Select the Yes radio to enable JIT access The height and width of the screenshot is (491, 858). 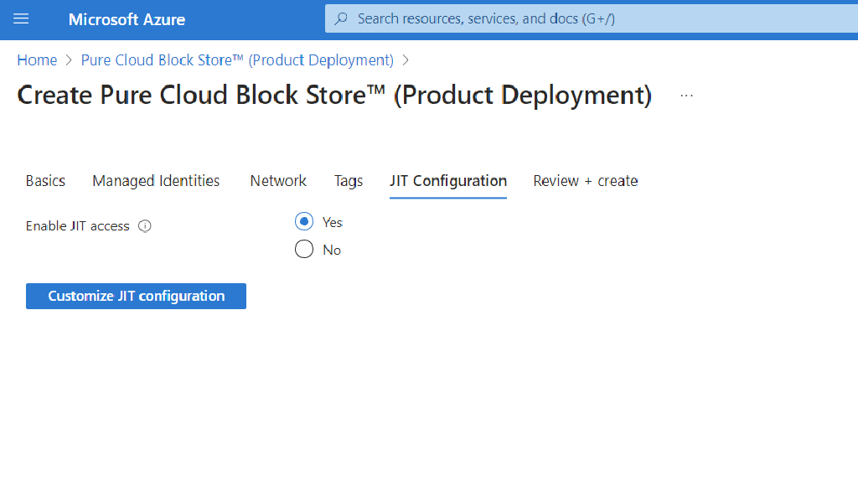pyautogui.click(x=304, y=220)
